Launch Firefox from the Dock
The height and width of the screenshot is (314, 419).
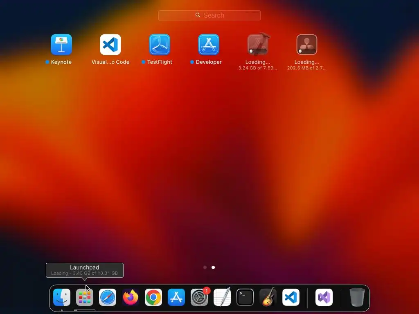[x=131, y=297]
